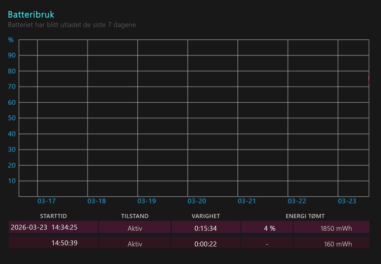The width and height of the screenshot is (381, 264).
Task: Click the 10 percent axis label
Action: tap(12, 181)
